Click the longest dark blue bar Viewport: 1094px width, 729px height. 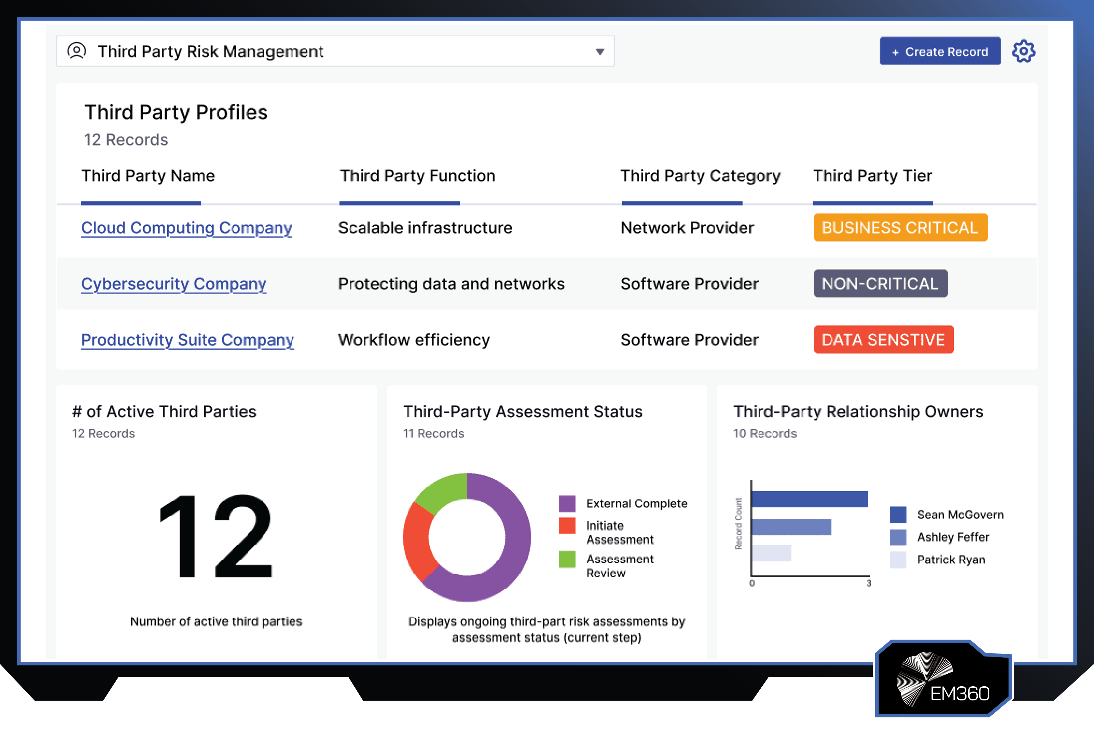click(809, 499)
